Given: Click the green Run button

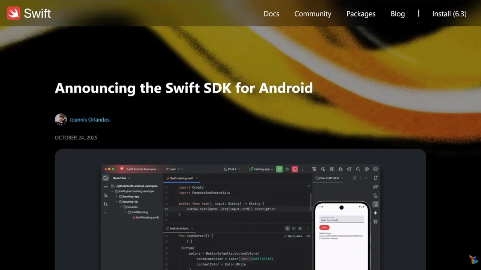Looking at the screenshot, I should 279,169.
